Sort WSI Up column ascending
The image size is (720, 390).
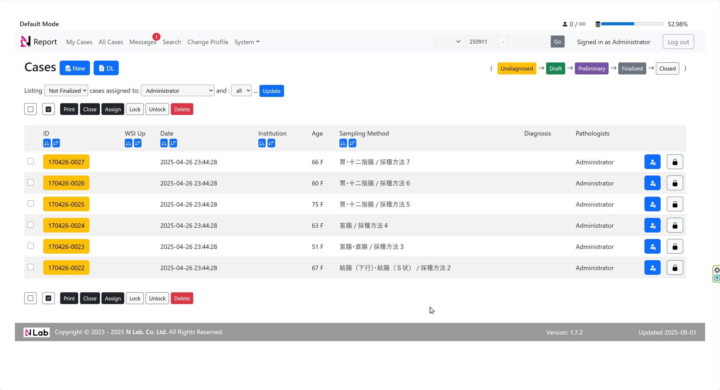[128, 143]
